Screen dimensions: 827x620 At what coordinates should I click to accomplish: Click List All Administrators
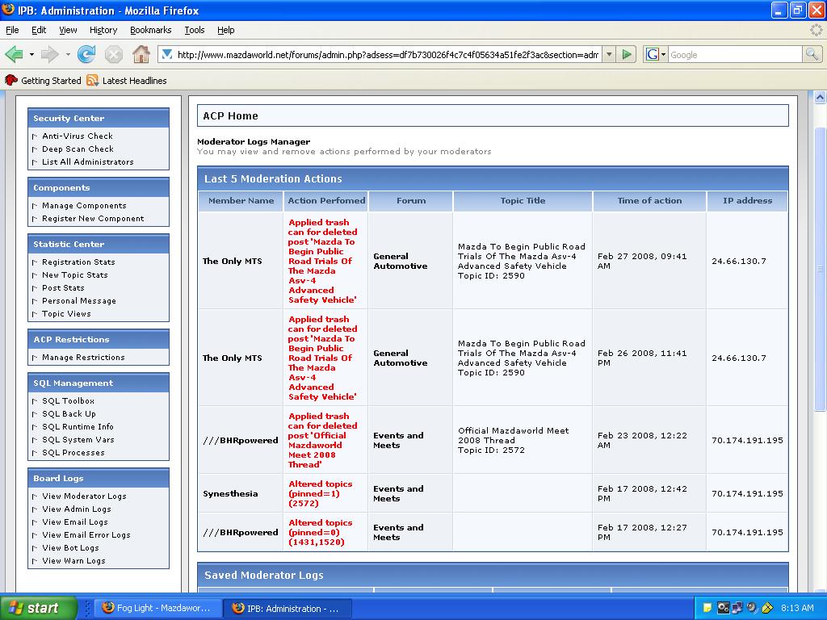point(87,161)
